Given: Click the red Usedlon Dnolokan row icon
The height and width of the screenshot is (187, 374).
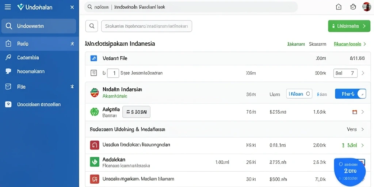Looking at the screenshot, I should [95, 145].
